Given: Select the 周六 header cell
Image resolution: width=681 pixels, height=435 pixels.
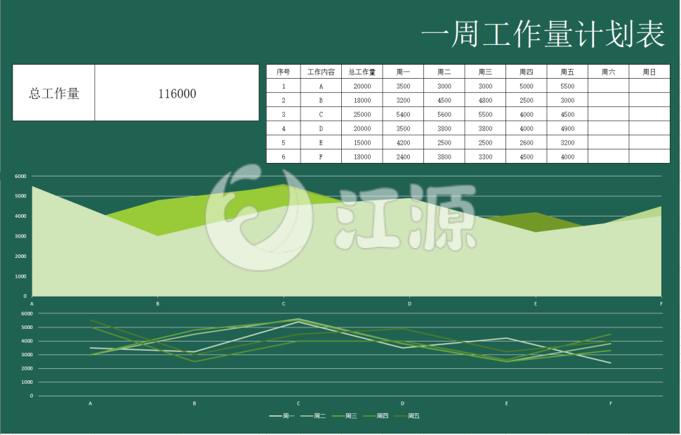Looking at the screenshot, I should click(609, 72).
